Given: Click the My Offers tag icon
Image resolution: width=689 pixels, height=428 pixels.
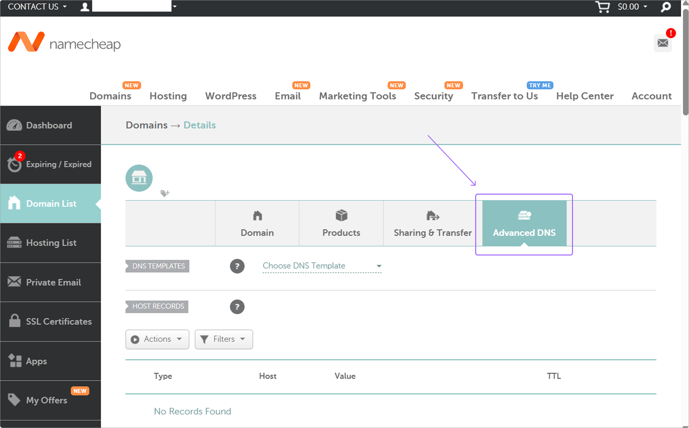Looking at the screenshot, I should [14, 400].
